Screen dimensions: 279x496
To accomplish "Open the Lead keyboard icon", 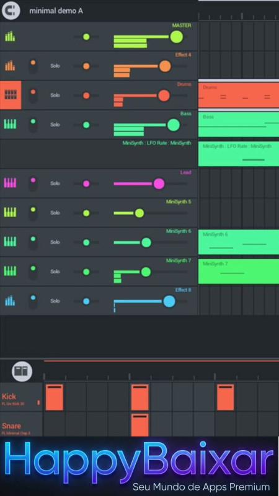I will pos(10,183).
